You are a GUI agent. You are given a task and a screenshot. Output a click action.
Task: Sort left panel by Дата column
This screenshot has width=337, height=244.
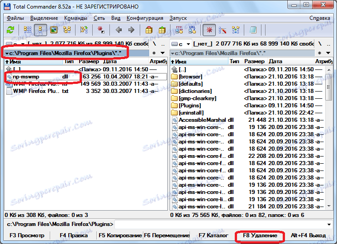tap(125, 61)
